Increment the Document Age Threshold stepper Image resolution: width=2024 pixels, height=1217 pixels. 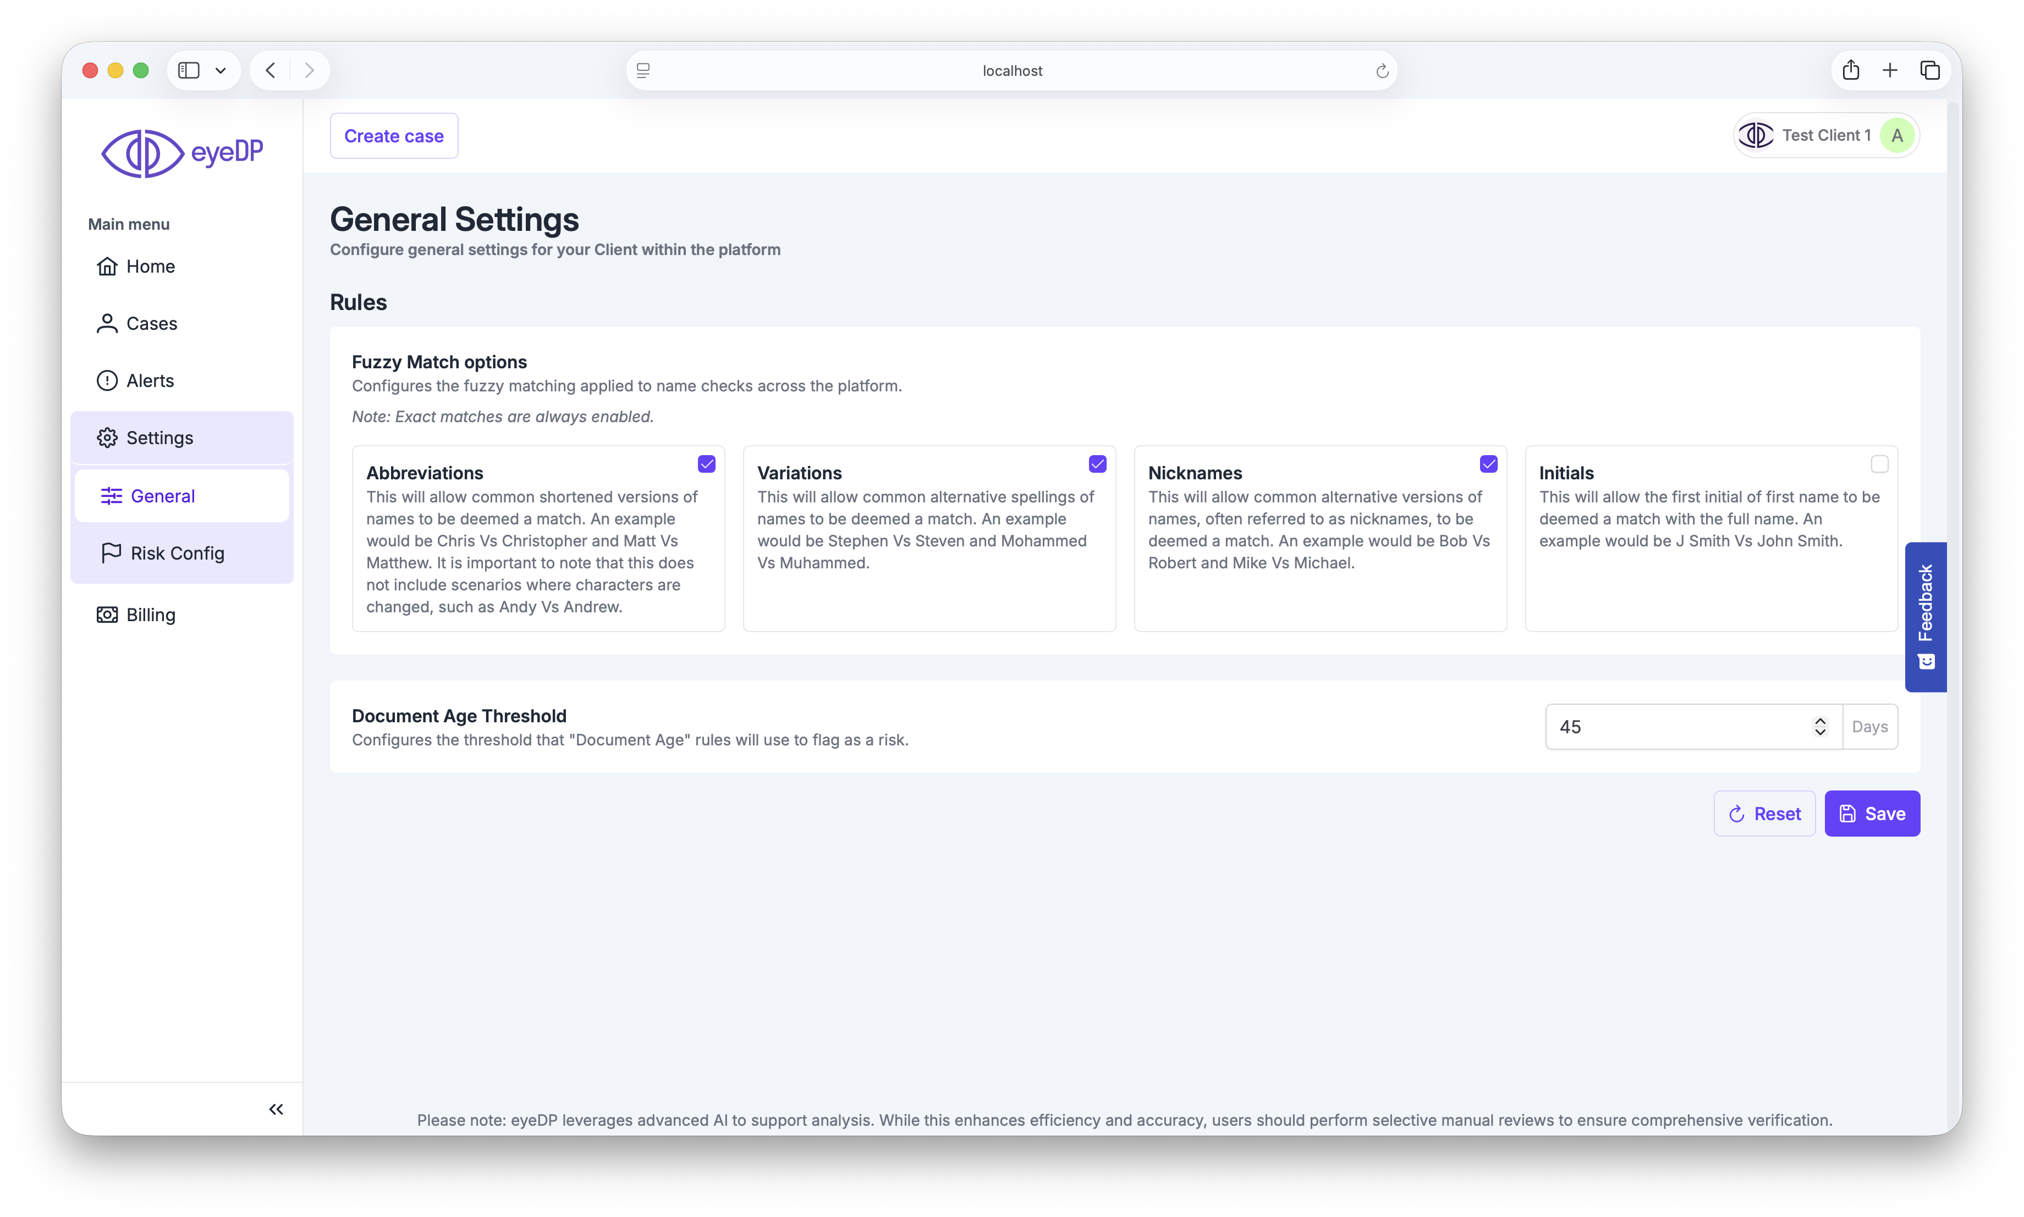click(x=1820, y=721)
